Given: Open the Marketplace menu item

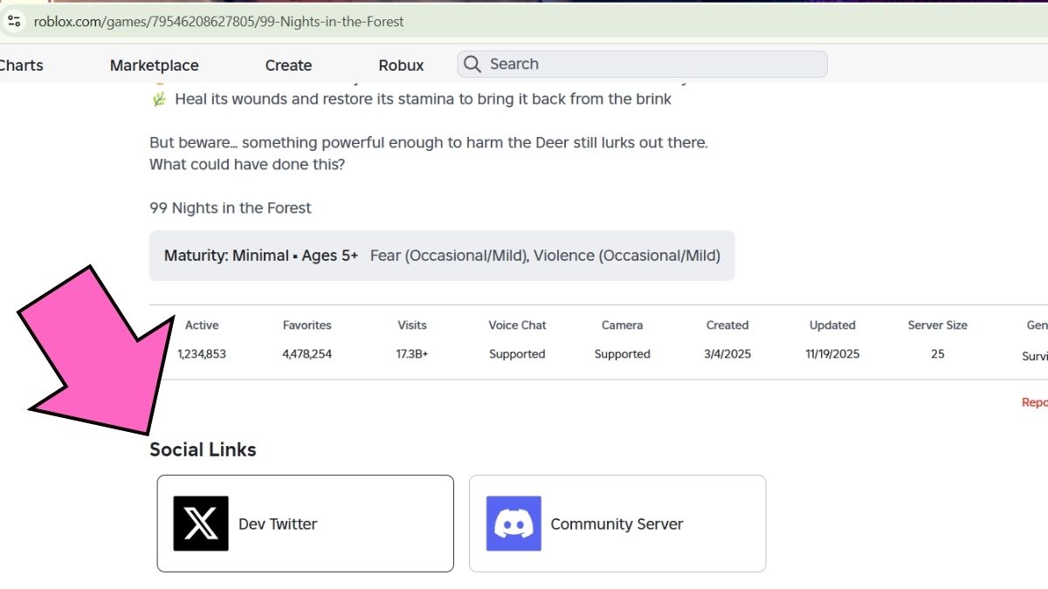Looking at the screenshot, I should (x=154, y=65).
